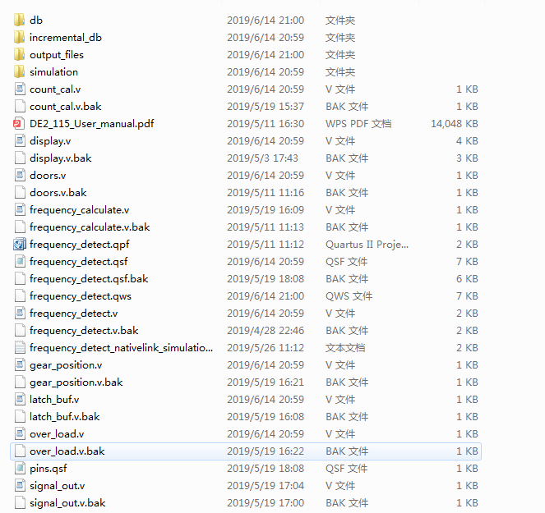
Task: Select the output_files folder name
Action: coord(57,54)
